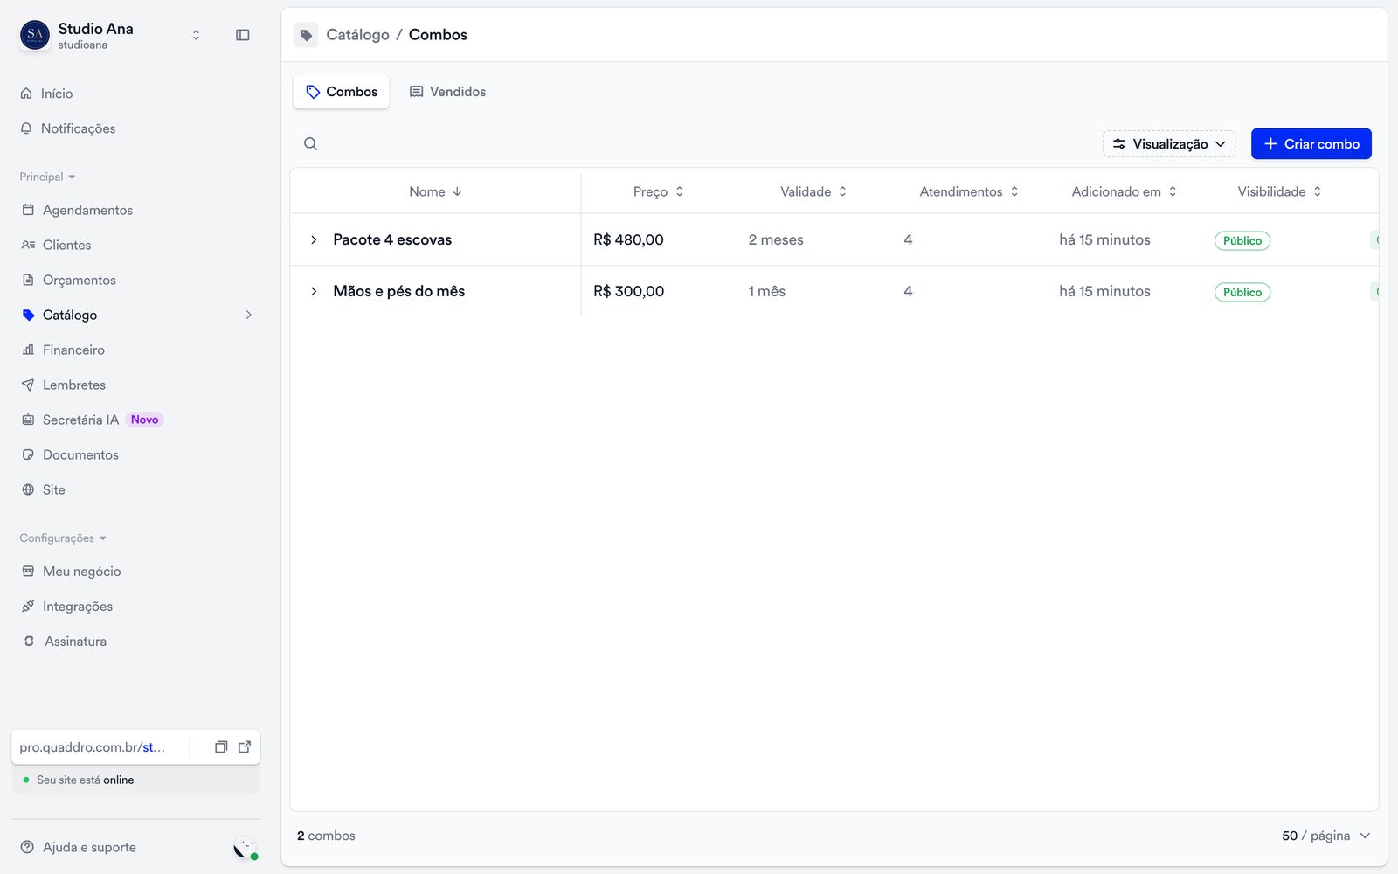This screenshot has height=874, width=1398.
Task: Open Assinatura settings
Action: [x=75, y=642]
